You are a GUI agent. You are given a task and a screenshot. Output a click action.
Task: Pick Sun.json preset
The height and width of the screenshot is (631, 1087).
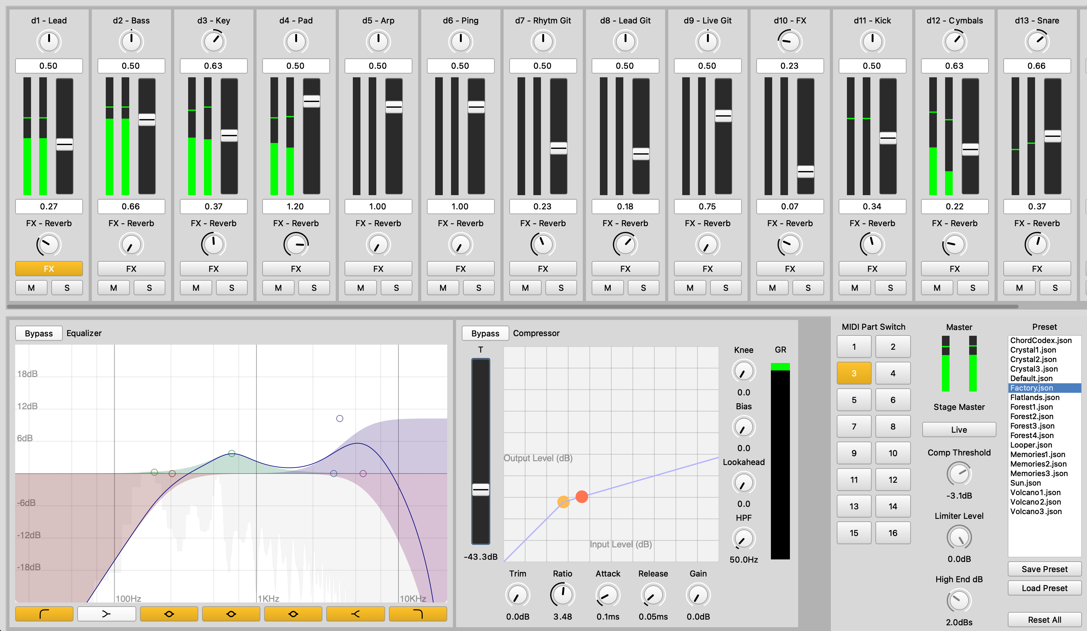click(1044, 483)
